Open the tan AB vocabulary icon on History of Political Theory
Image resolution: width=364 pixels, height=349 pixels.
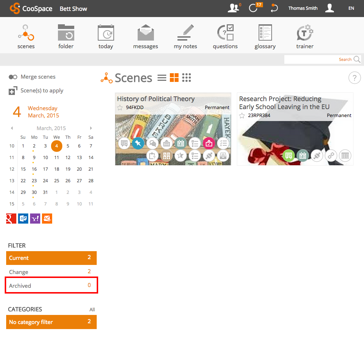coord(167,156)
